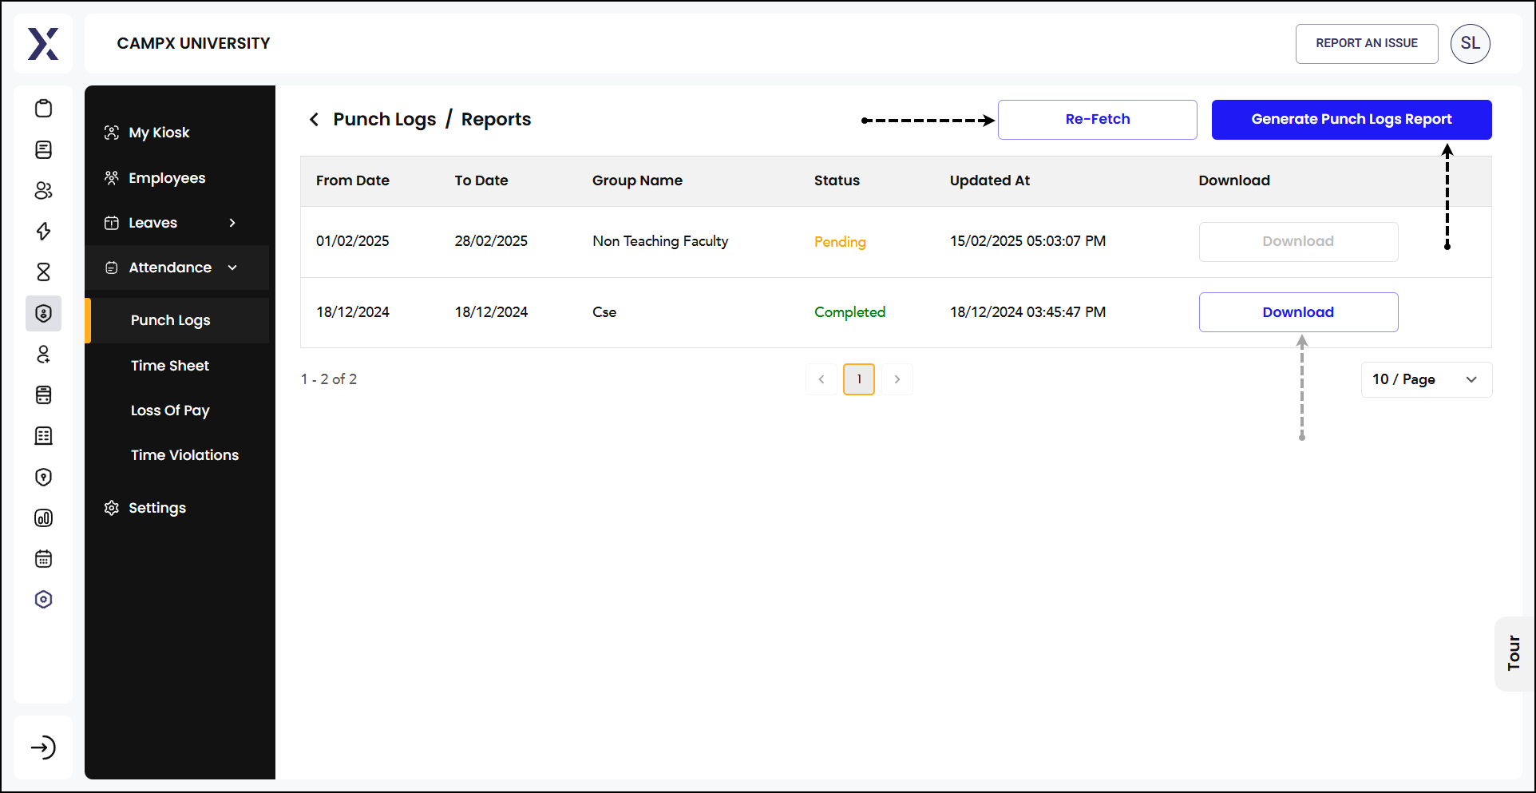This screenshot has width=1536, height=793.
Task: Open the add-user module icon
Action: (44, 354)
